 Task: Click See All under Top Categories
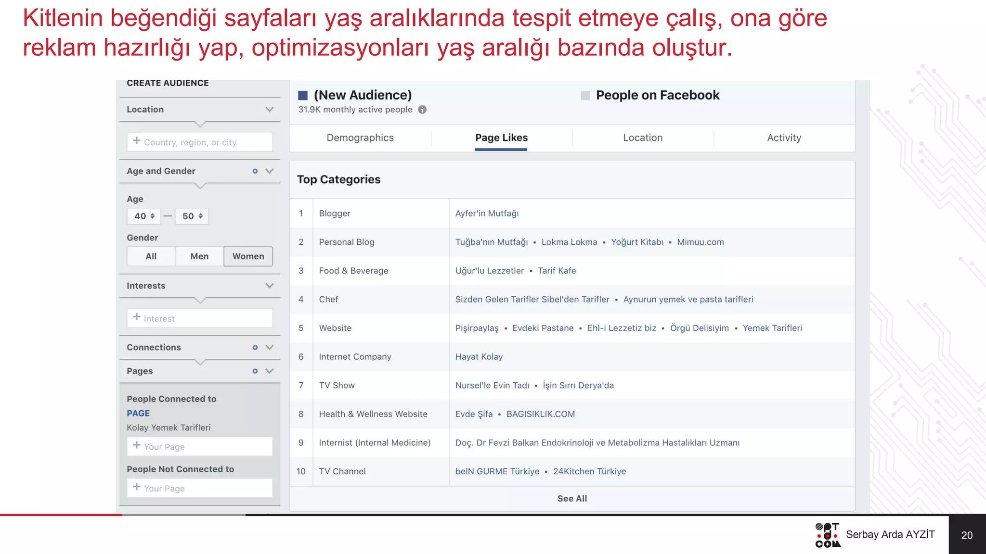(x=572, y=499)
